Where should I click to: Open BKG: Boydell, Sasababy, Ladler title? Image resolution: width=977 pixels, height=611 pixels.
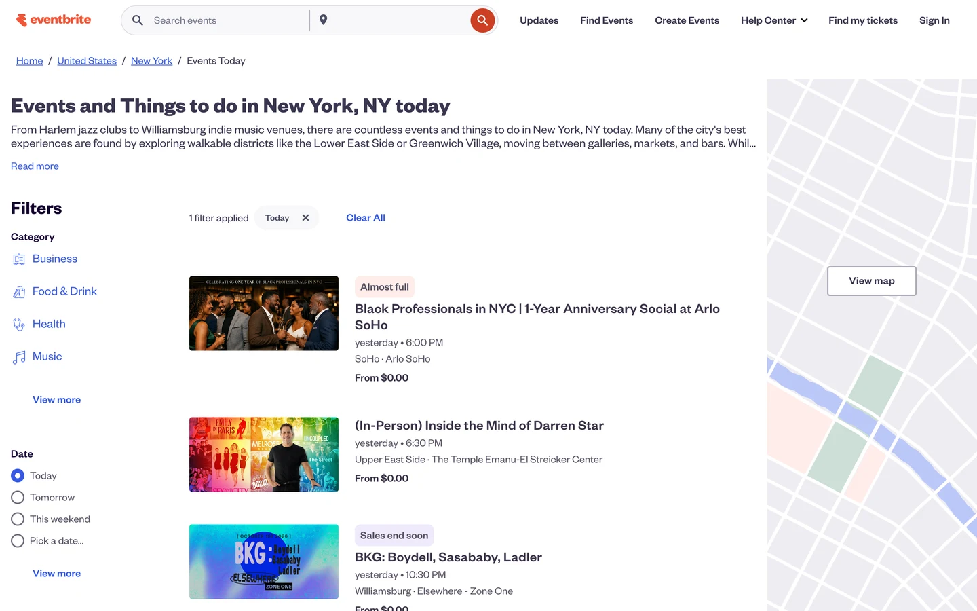click(448, 557)
